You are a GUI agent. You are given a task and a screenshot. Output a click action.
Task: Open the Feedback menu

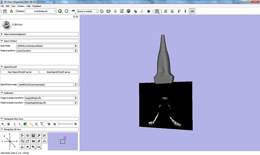(37, 6)
